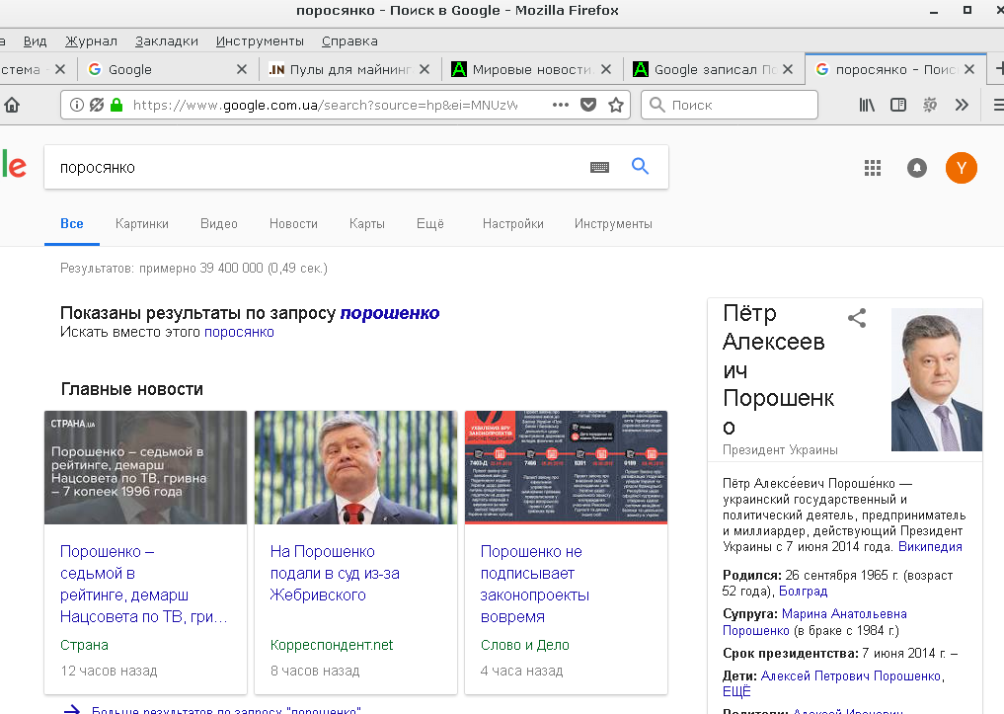Switch to the Картинки results tab
Viewport: 1004px width, 714px height.
(142, 223)
